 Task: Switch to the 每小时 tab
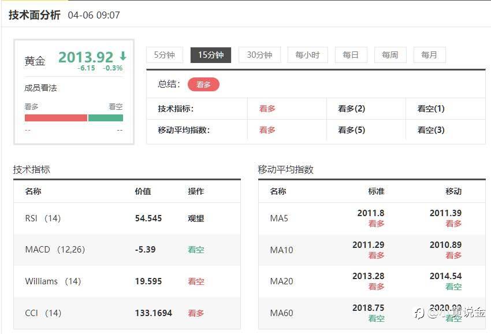point(307,55)
